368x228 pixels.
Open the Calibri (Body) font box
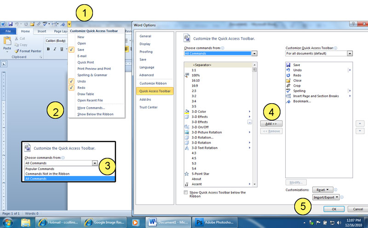click(x=56, y=41)
